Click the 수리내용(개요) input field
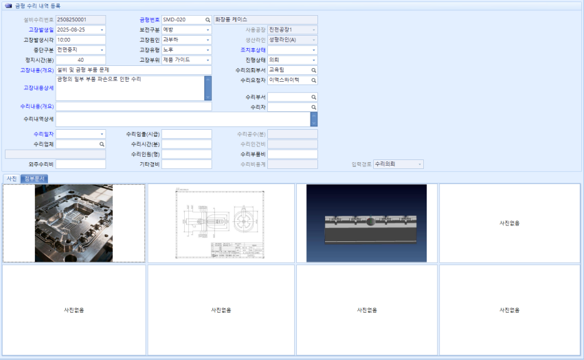Image resolution: width=584 pixels, height=360 pixels. pos(133,106)
